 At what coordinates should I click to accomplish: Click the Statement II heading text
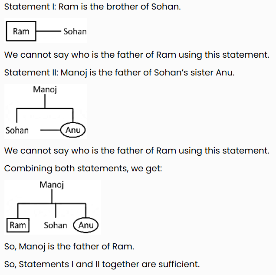[x=119, y=72]
